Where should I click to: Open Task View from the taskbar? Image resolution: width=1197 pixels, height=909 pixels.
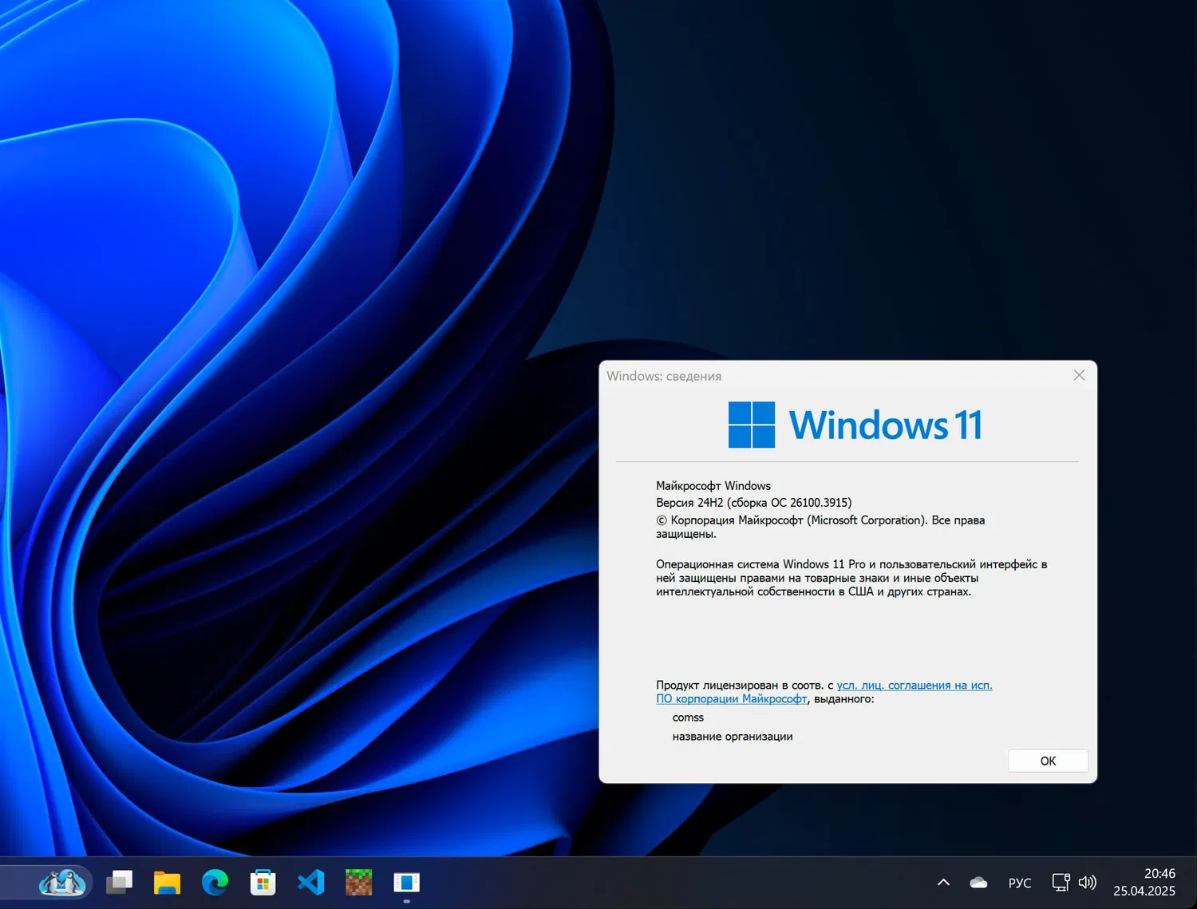point(120,883)
